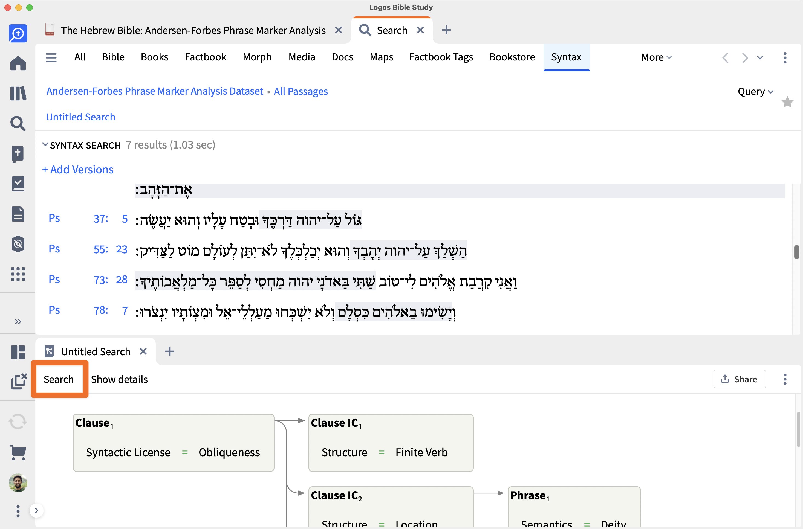803x529 pixels.
Task: Open search panel kebab menu
Action: coord(785,58)
